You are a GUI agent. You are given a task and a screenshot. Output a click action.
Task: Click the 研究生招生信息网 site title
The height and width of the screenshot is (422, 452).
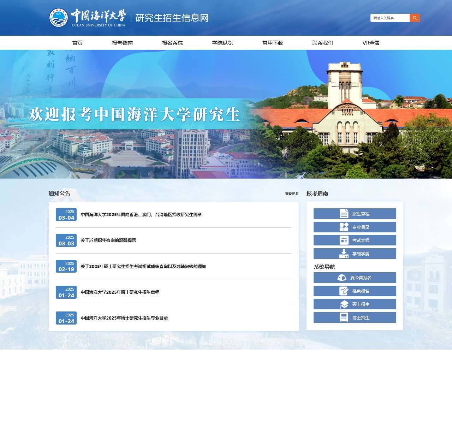[x=172, y=18]
